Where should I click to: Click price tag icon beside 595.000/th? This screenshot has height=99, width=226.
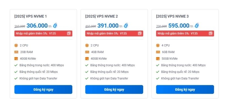pos(197,26)
